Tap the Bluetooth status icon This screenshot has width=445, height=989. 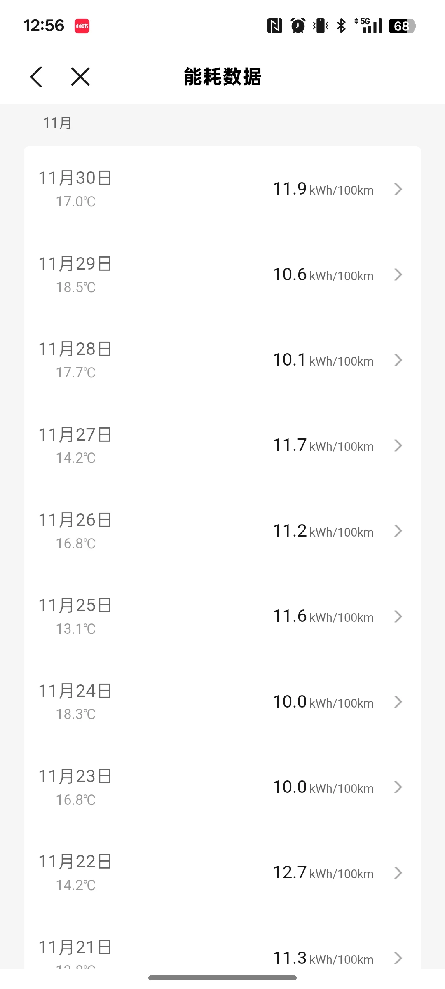pos(341,26)
